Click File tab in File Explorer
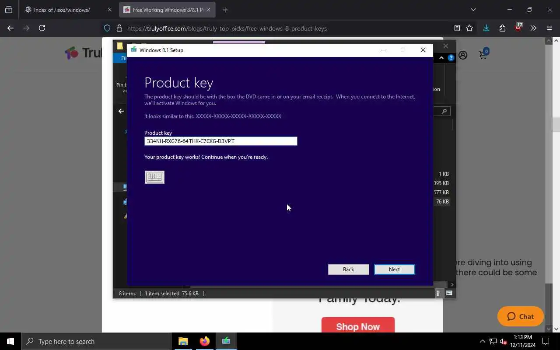 pyautogui.click(x=121, y=58)
